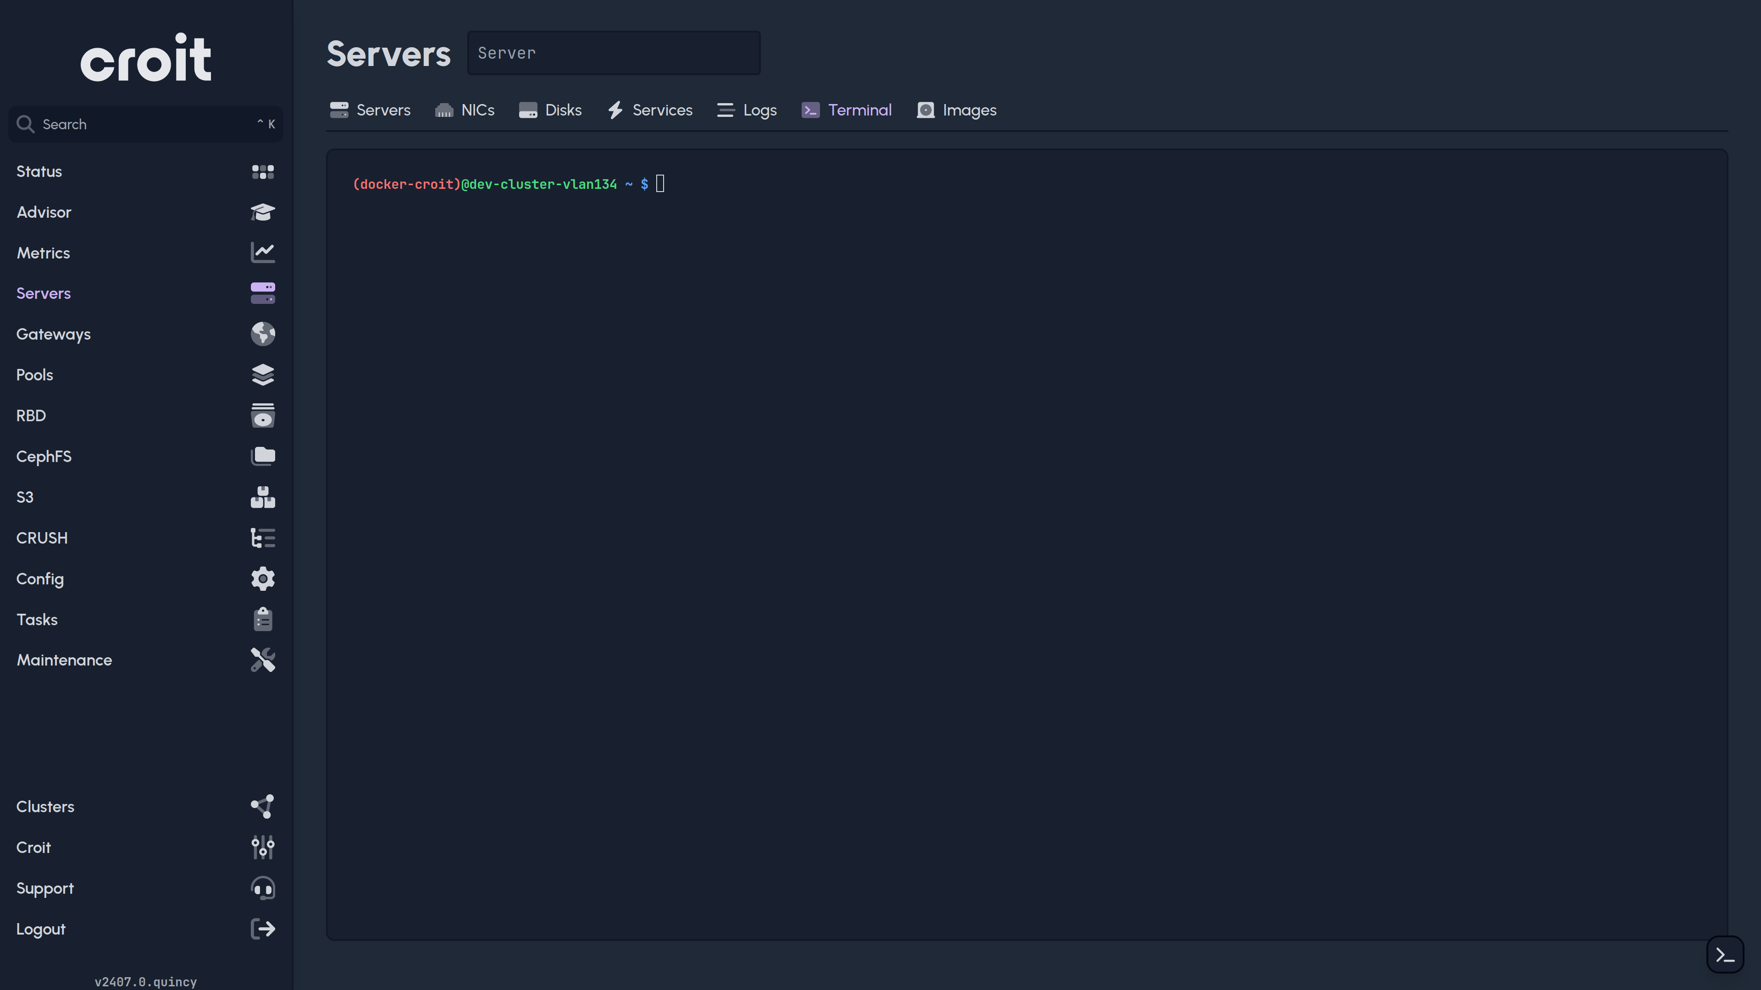The width and height of the screenshot is (1761, 990).
Task: Click the Metrics chart icon
Action: click(x=262, y=253)
